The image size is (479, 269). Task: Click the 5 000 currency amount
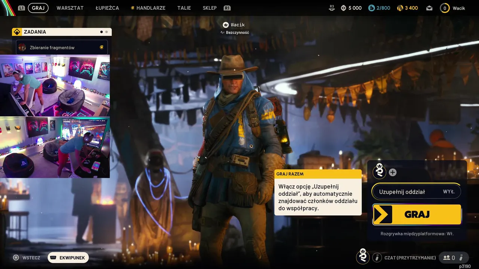click(355, 8)
